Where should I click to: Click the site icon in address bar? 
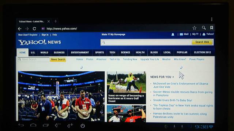(43, 29)
